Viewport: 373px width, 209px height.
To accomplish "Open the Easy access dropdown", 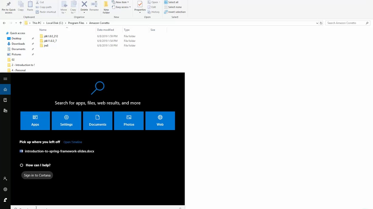I will 121,7.
